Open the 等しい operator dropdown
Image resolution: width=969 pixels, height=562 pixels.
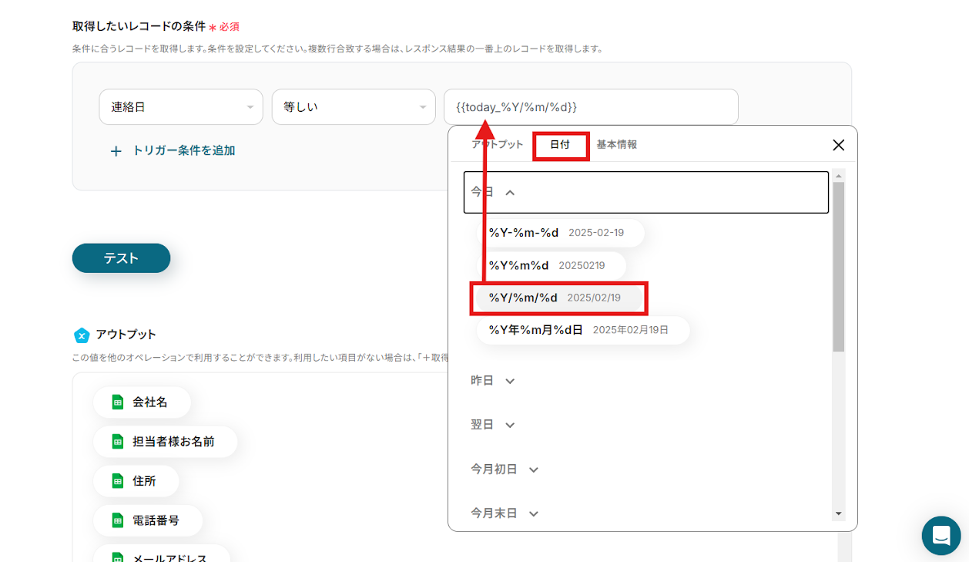354,107
